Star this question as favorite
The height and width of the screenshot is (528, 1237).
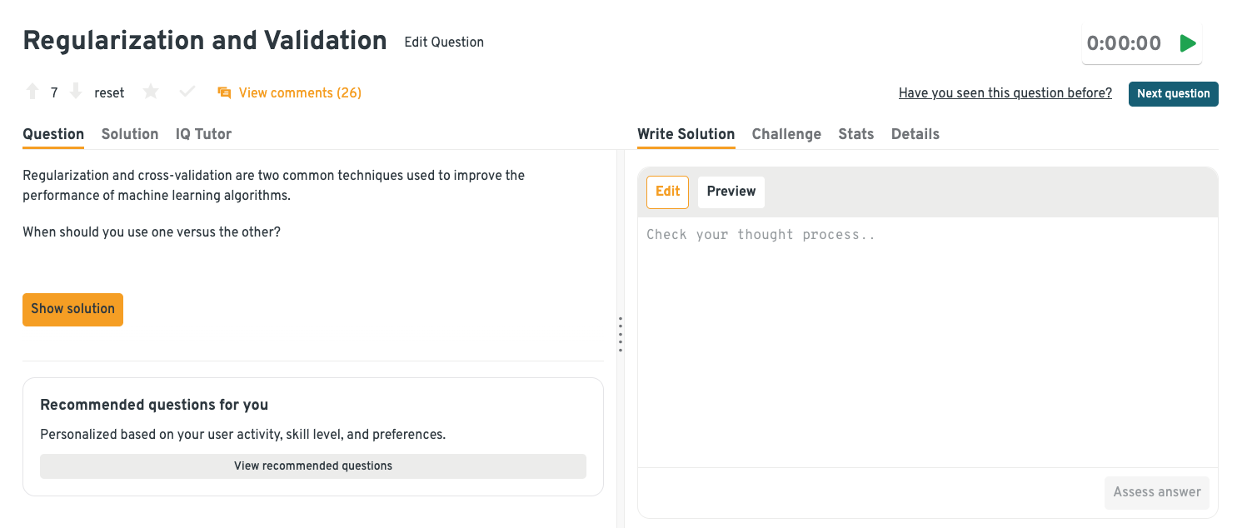tap(151, 92)
